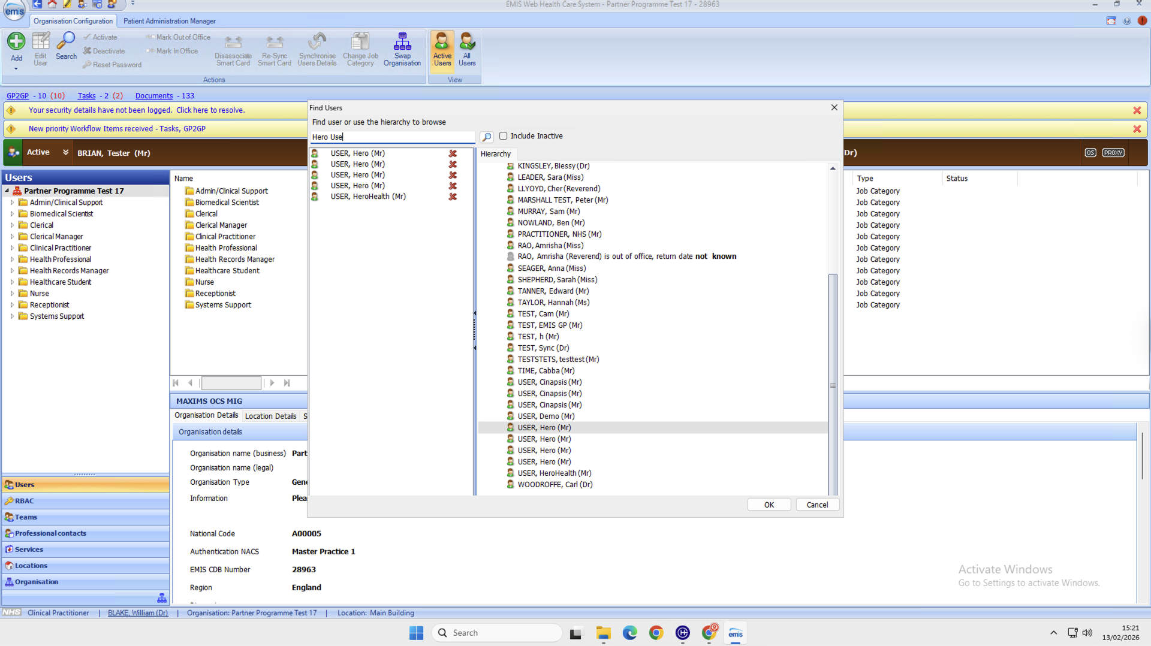Collapse the Partner Programme Test 17 node
Screen dimensions: 1151x646
pos(7,191)
